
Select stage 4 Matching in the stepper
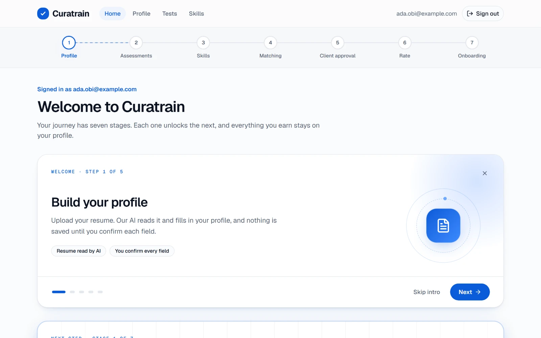click(270, 47)
